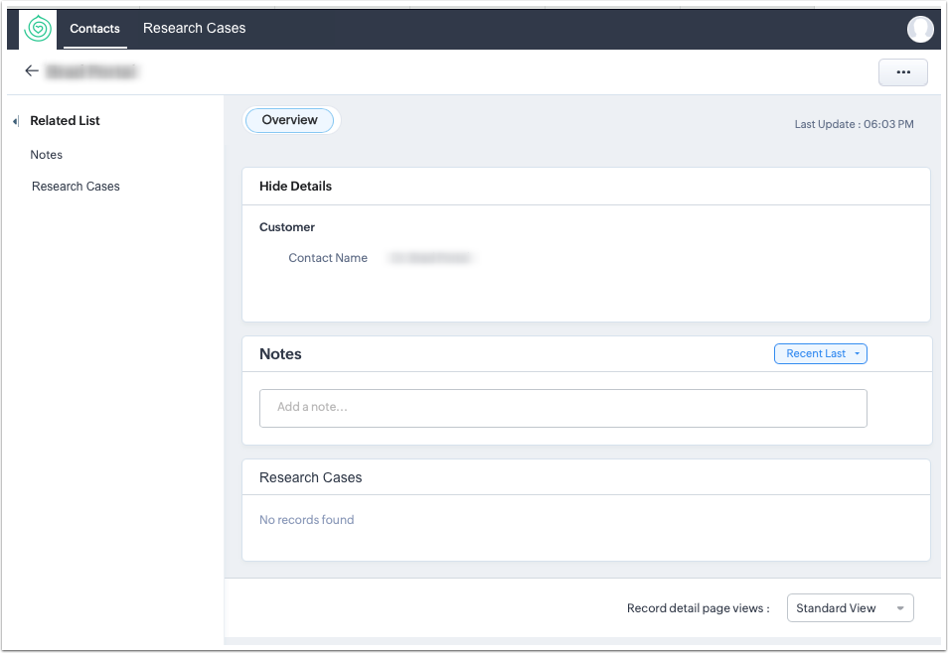Viewport: 948px width, 653px height.
Task: Go back using the left arrow
Action: point(32,71)
